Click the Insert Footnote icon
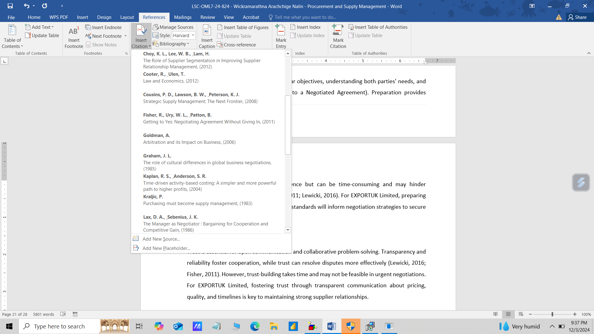Screen dimensions: 594x334 (x=74, y=32)
